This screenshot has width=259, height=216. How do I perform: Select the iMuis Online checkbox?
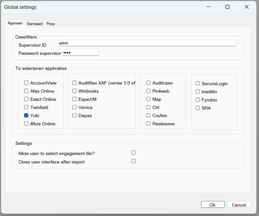coord(26,123)
